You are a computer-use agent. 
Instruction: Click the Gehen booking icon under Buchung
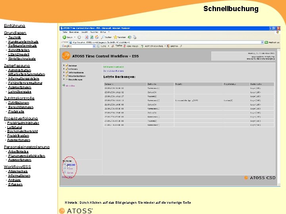[x=65, y=172]
